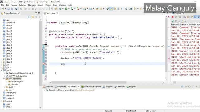The height and width of the screenshot is (112, 200).
Task: Toggle Scroll Lock in Console toolbar
Action: pyautogui.click(x=188, y=17)
